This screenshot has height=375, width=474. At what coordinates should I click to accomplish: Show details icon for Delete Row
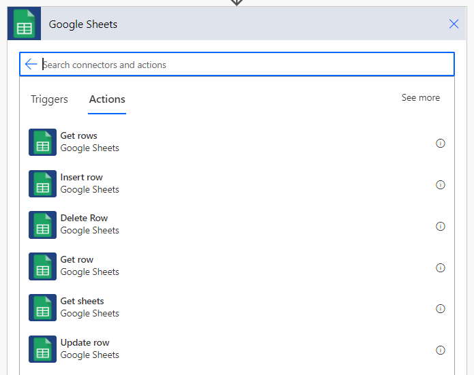click(440, 226)
